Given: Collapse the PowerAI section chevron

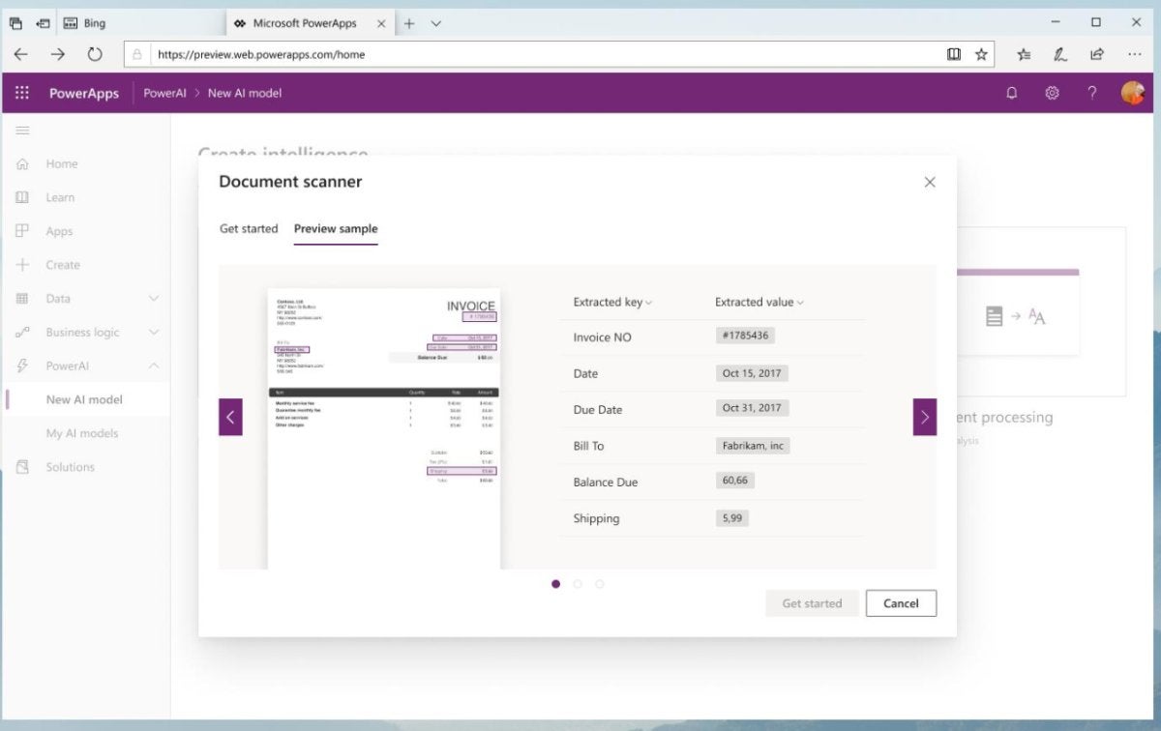Looking at the screenshot, I should (154, 365).
